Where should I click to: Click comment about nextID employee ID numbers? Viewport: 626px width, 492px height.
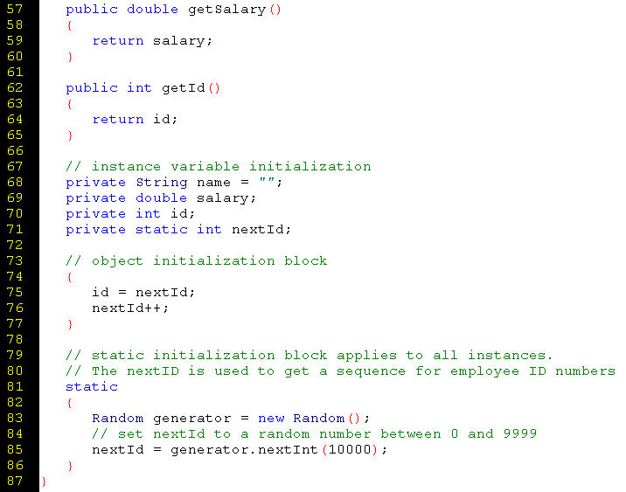coord(341,371)
